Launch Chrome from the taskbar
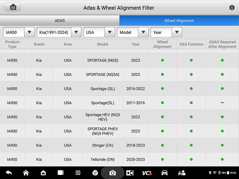 (x=95, y=173)
